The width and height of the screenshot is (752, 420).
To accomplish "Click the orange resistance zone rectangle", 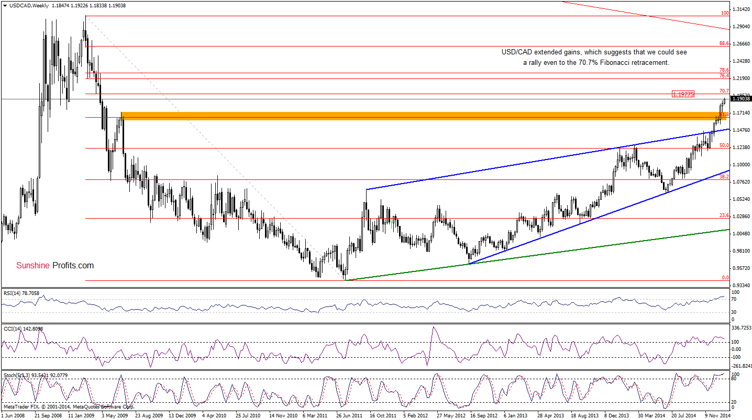I will 424,116.
